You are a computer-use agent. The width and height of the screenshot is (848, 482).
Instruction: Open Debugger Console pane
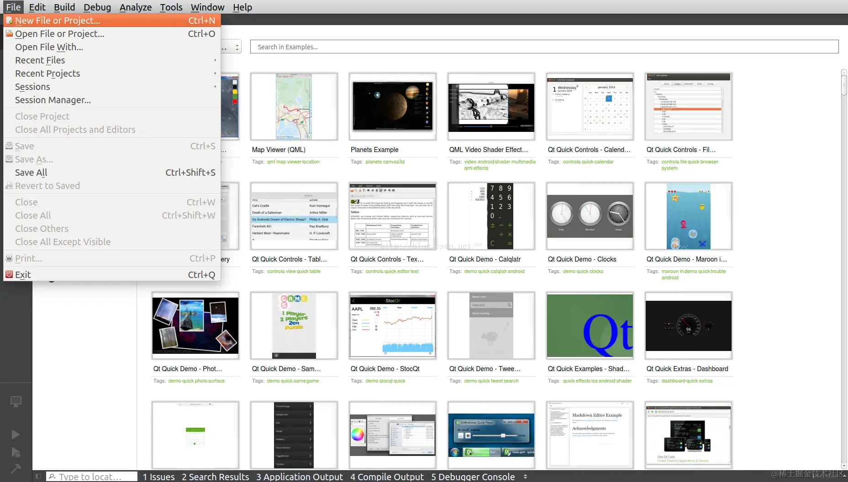pyautogui.click(x=473, y=477)
